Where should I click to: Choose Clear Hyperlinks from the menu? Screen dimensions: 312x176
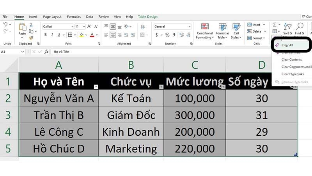click(292, 74)
